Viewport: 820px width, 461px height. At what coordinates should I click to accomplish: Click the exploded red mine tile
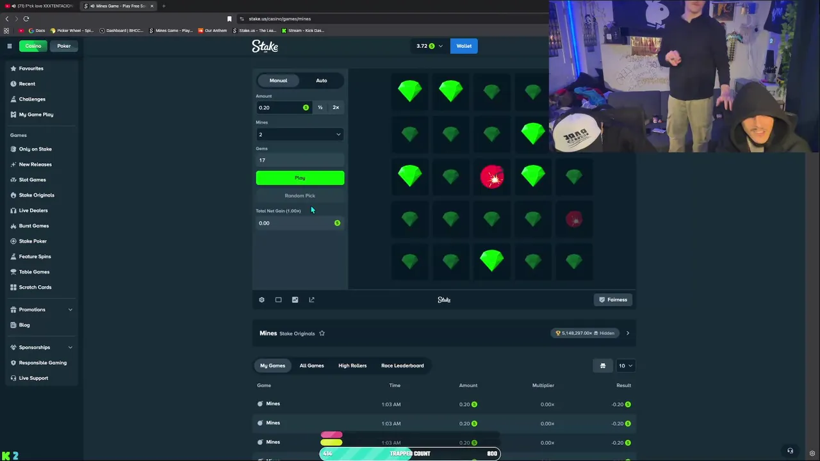pyautogui.click(x=492, y=177)
